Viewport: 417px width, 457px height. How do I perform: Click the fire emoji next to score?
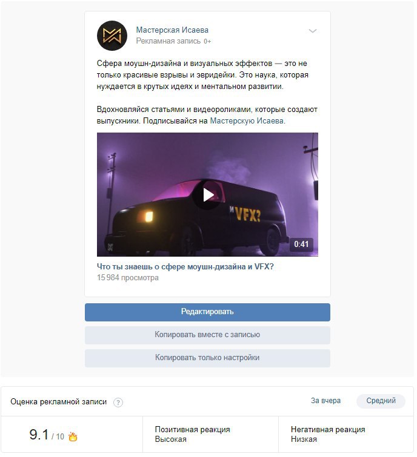coord(73,436)
